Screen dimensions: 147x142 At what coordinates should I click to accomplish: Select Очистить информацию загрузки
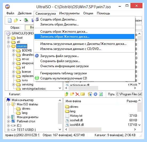tap(84, 66)
